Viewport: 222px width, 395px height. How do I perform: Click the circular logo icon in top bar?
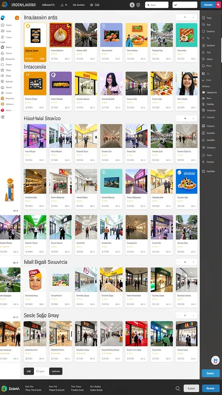click(5, 5)
